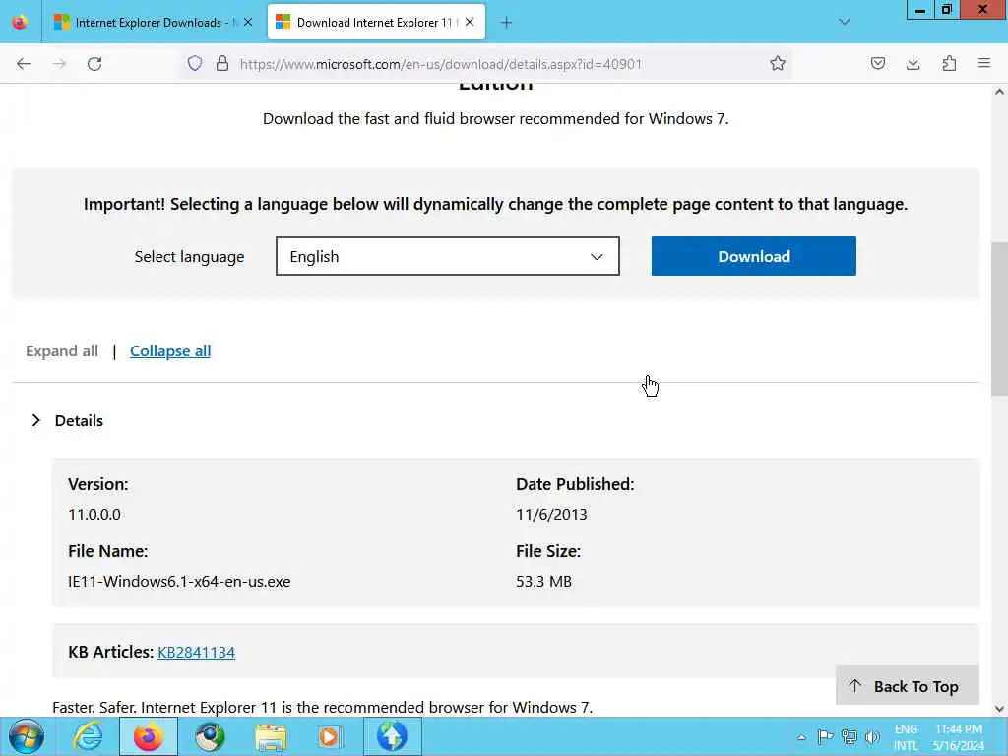Open Windows Explorer folder taskbar icon
The height and width of the screenshot is (756, 1008).
271,736
